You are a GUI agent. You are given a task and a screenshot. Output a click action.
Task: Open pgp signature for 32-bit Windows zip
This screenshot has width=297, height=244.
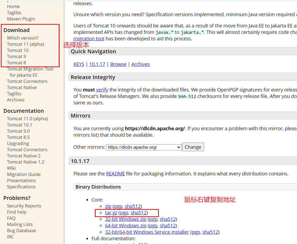click(153, 219)
